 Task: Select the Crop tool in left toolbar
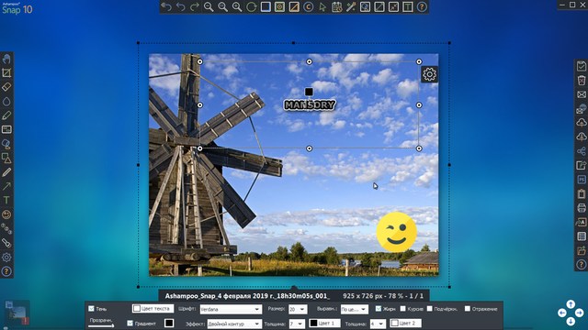[6, 73]
